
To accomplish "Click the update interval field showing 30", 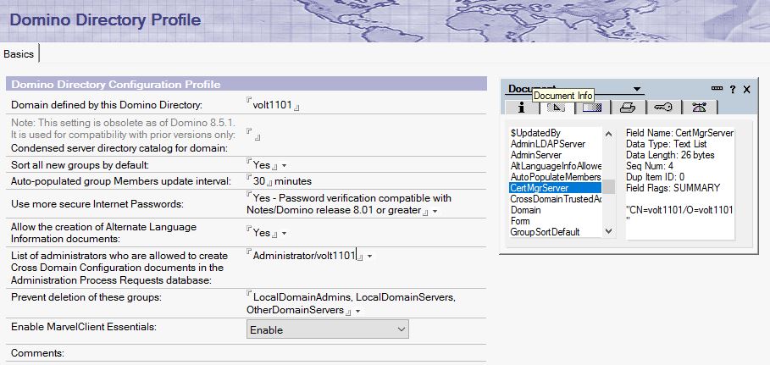I will [x=259, y=181].
